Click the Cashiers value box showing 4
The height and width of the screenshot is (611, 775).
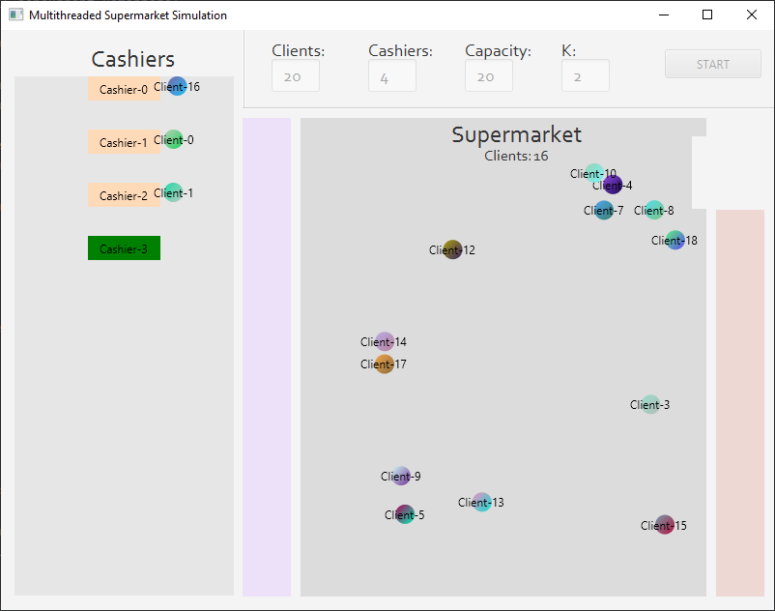391,76
